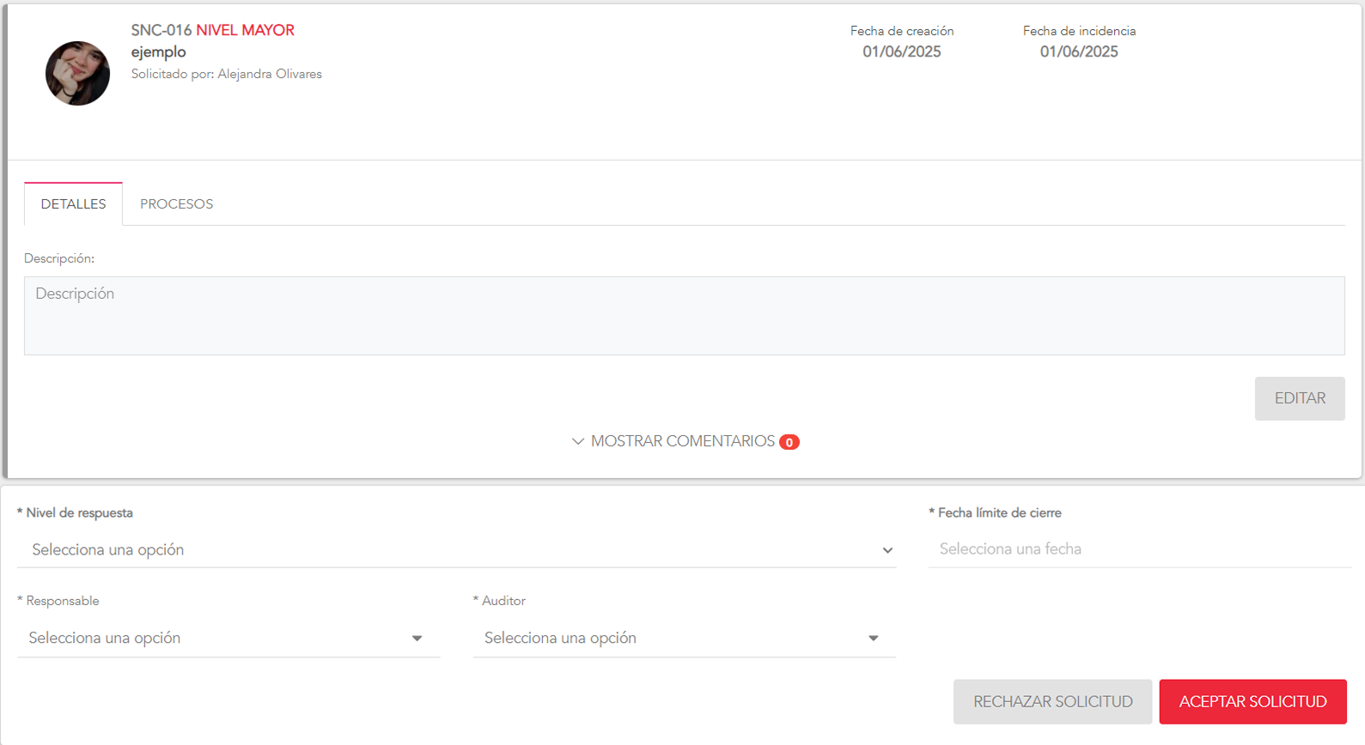Click the red comment count badge
The width and height of the screenshot is (1365, 745).
pyautogui.click(x=789, y=442)
